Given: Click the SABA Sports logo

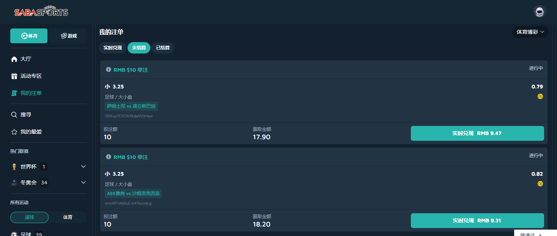Looking at the screenshot, I should 41,12.
